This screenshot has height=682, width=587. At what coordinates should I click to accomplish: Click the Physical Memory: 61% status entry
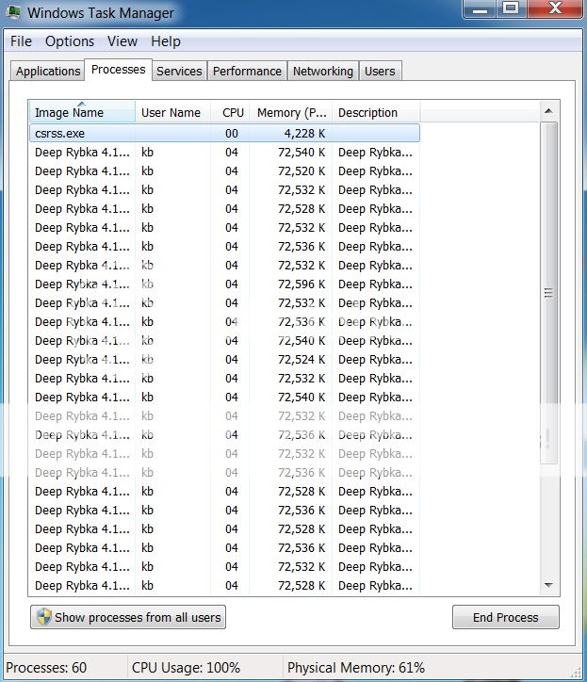coord(356,667)
